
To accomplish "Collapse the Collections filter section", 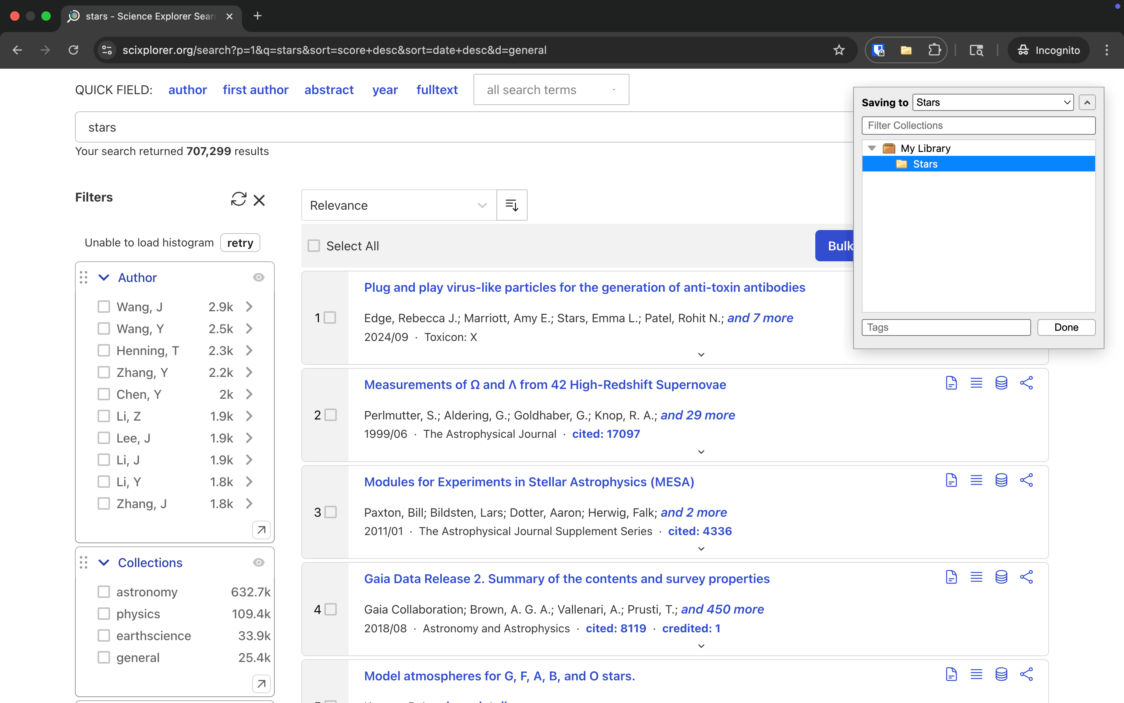I will click(104, 562).
